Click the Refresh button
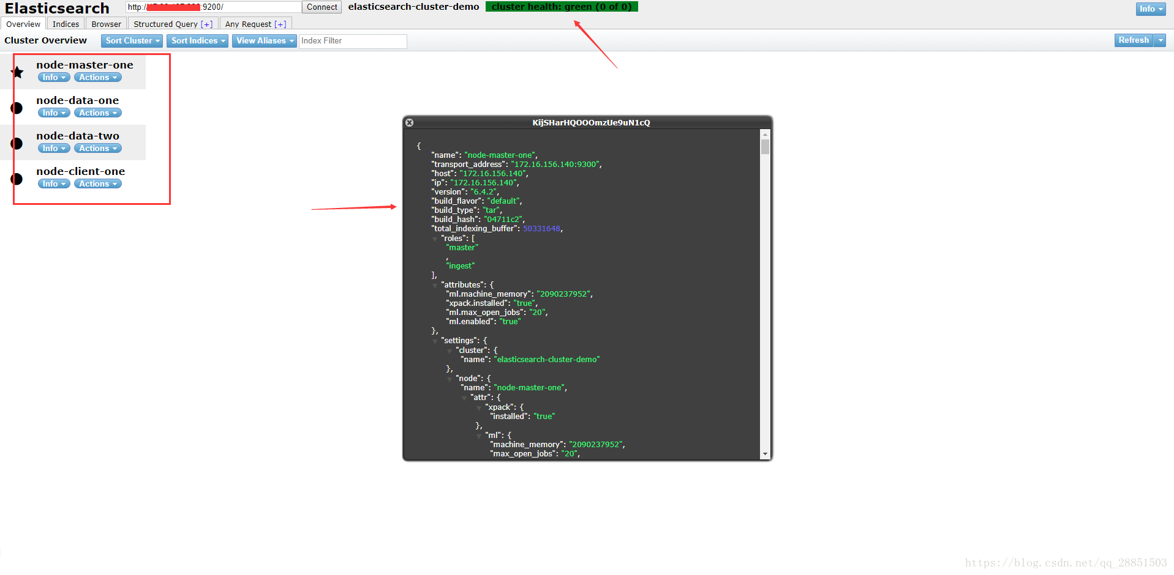 [x=1134, y=40]
